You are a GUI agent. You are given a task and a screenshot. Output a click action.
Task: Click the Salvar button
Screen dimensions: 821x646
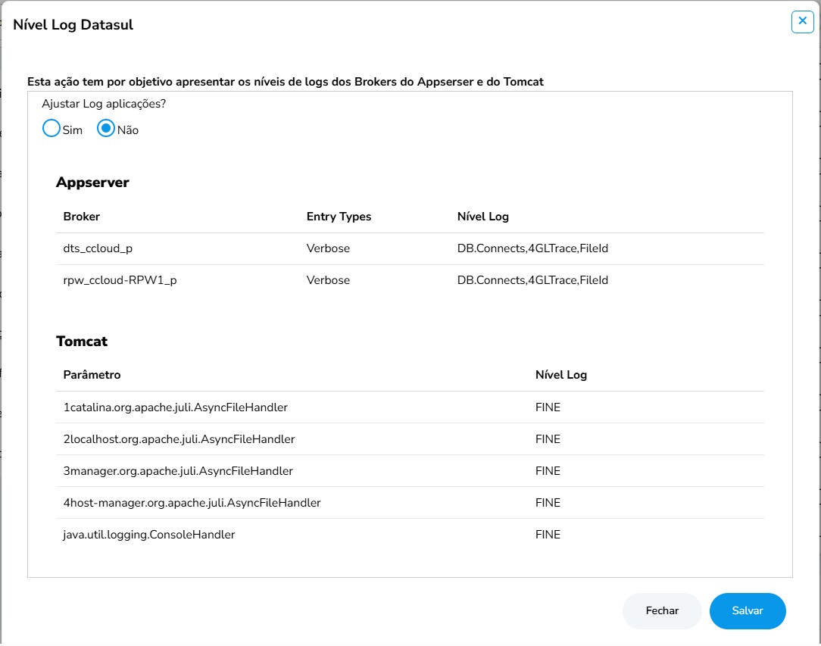click(x=748, y=610)
